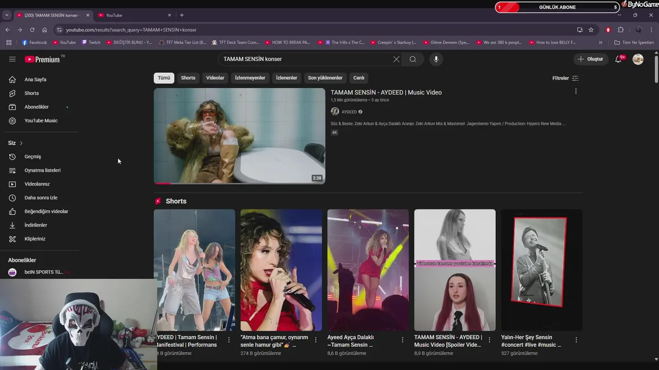Clear the search box with X
Screen dimensions: 659x370
pyautogui.click(x=396, y=59)
